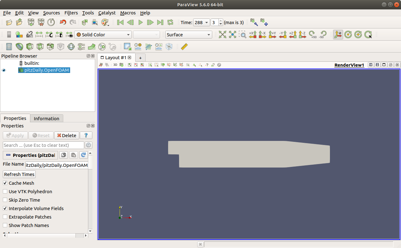Click the Disconnect from server icon

click(41, 23)
